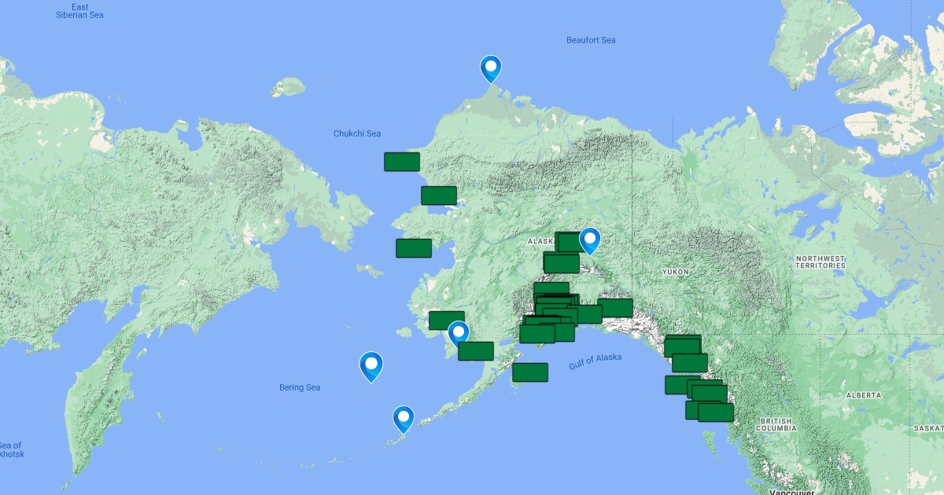Click the southeasternmost green rectangle marker
944x495 pixels.
point(716,412)
